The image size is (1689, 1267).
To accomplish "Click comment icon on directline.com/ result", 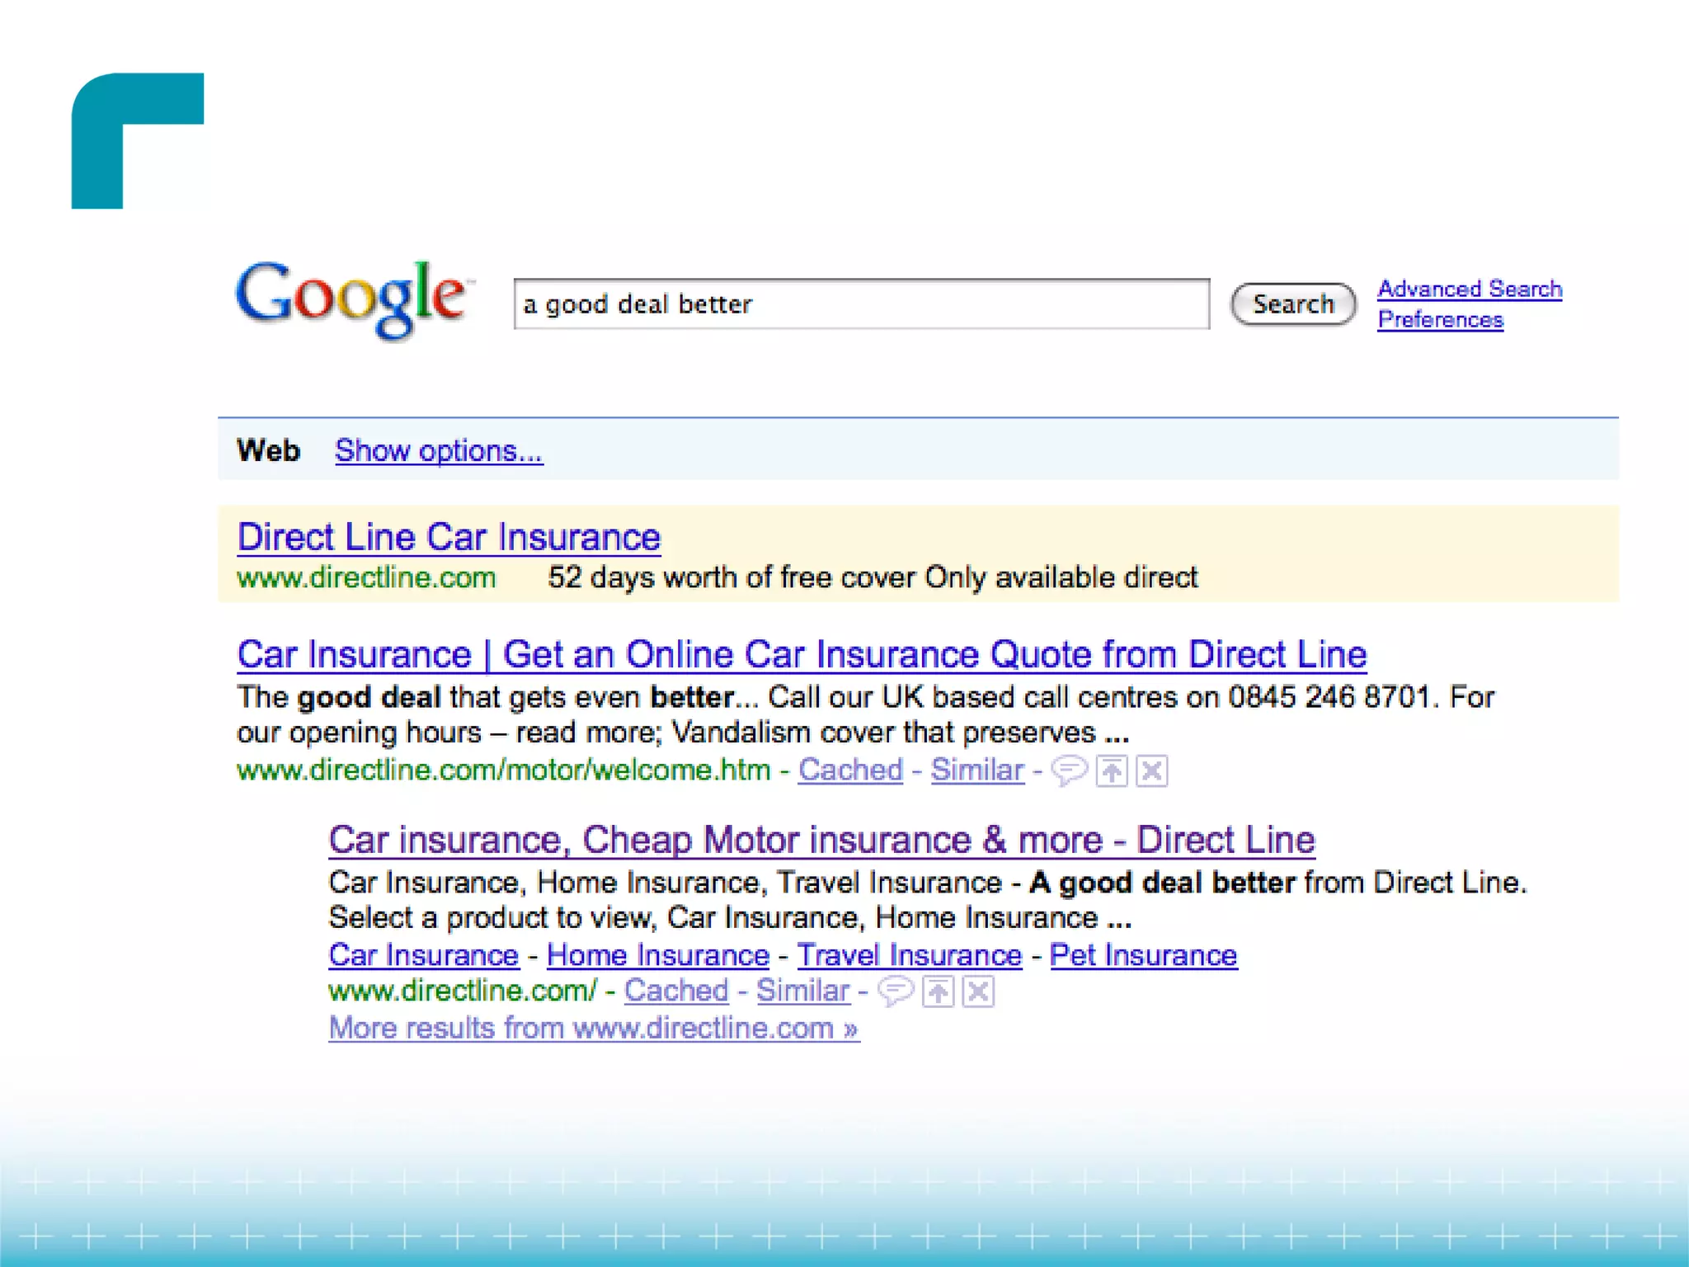I will pos(895,991).
